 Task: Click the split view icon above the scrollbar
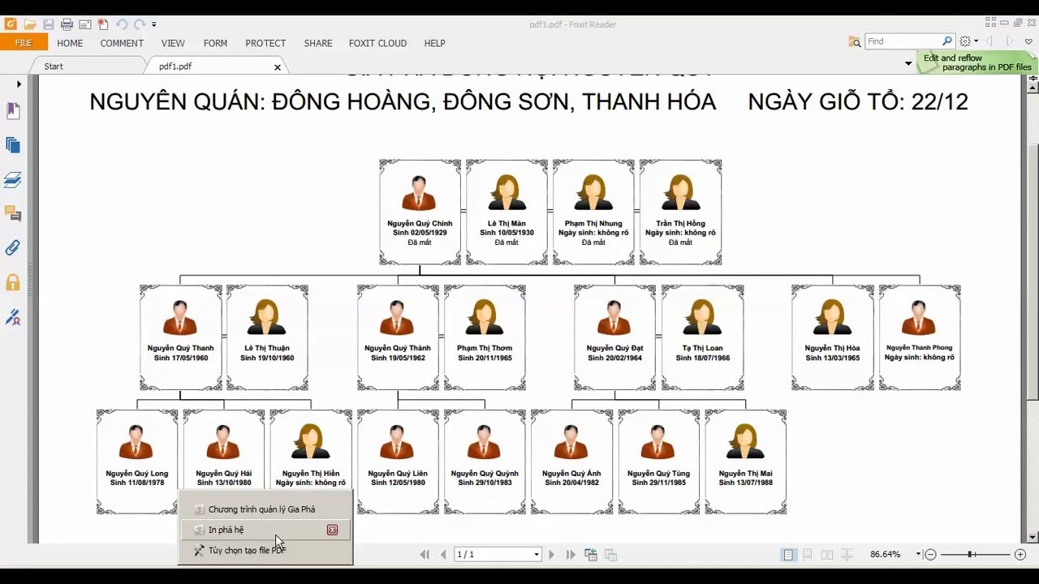[x=1033, y=77]
